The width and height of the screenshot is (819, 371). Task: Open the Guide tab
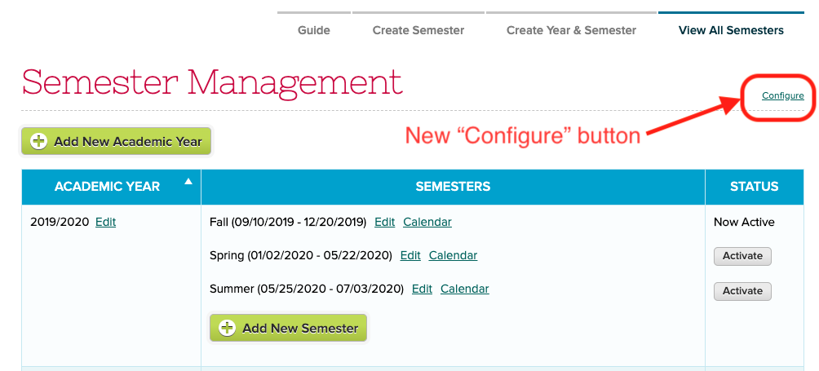point(314,30)
